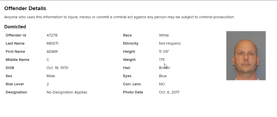Click the DOB value Oct. 18, 1970
The height and width of the screenshot is (117, 277).
point(57,68)
